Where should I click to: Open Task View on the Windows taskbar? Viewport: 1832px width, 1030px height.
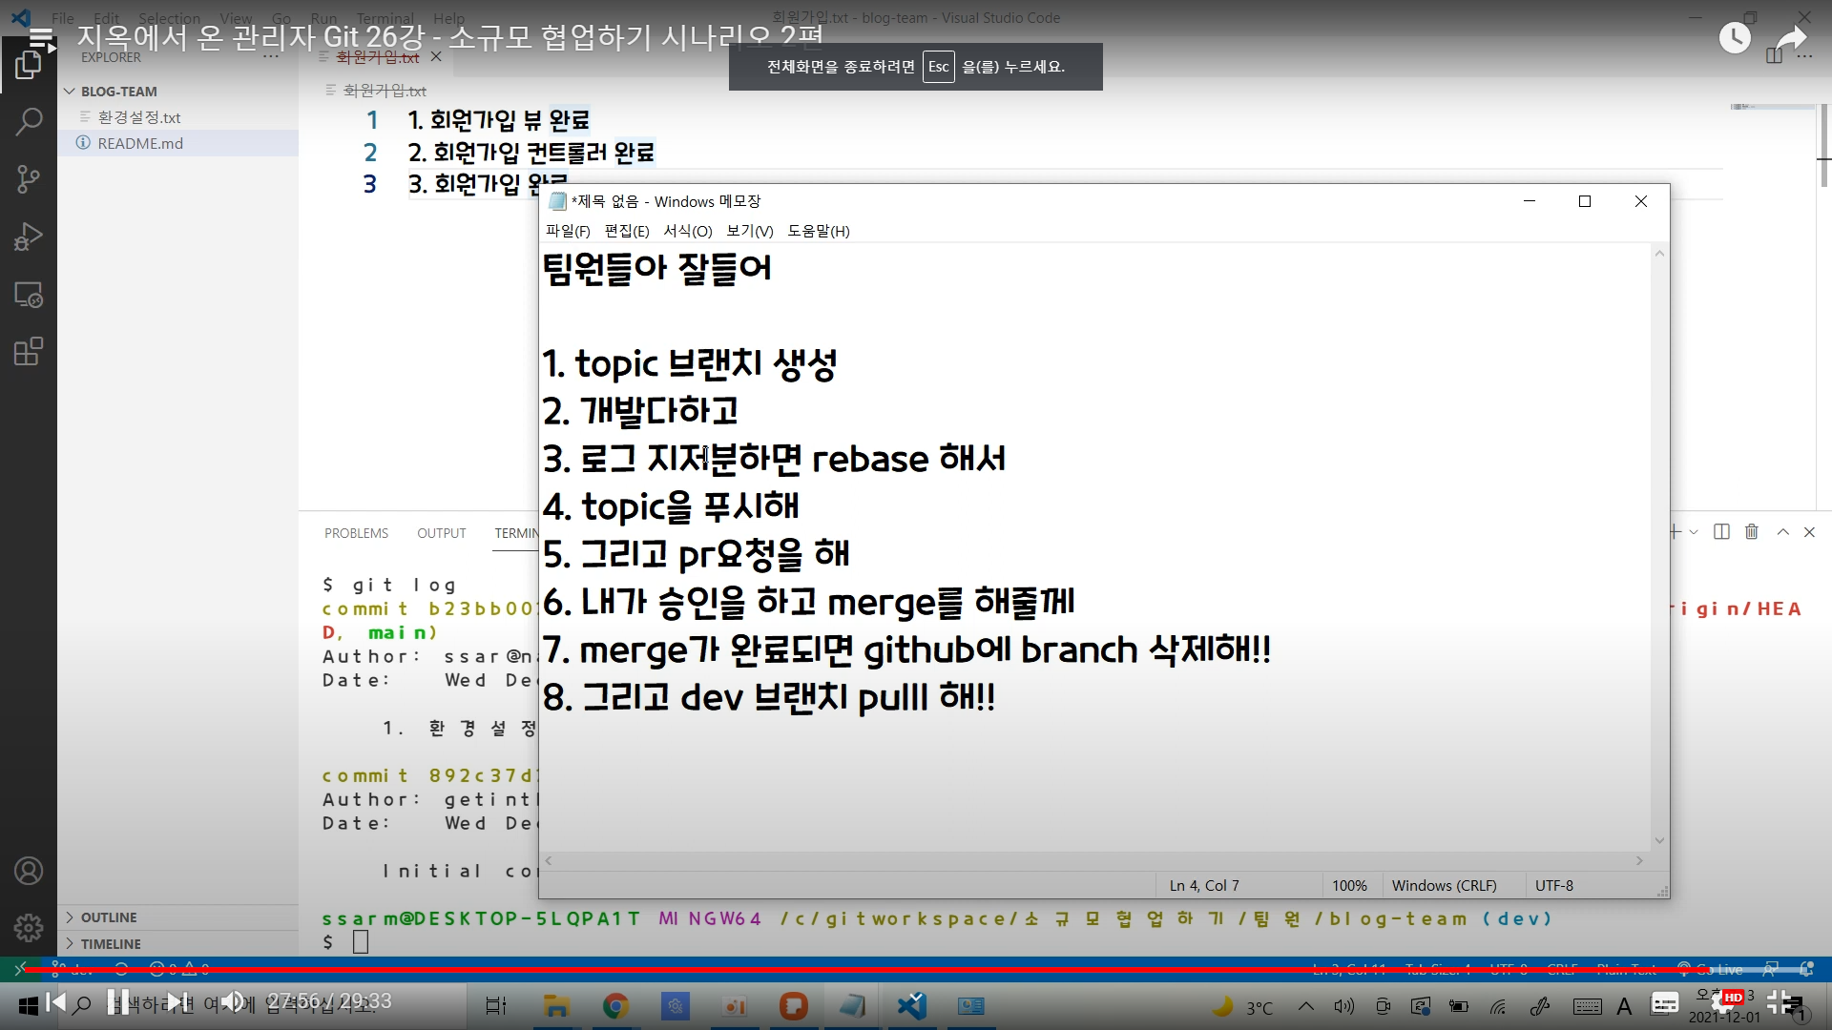(496, 1006)
